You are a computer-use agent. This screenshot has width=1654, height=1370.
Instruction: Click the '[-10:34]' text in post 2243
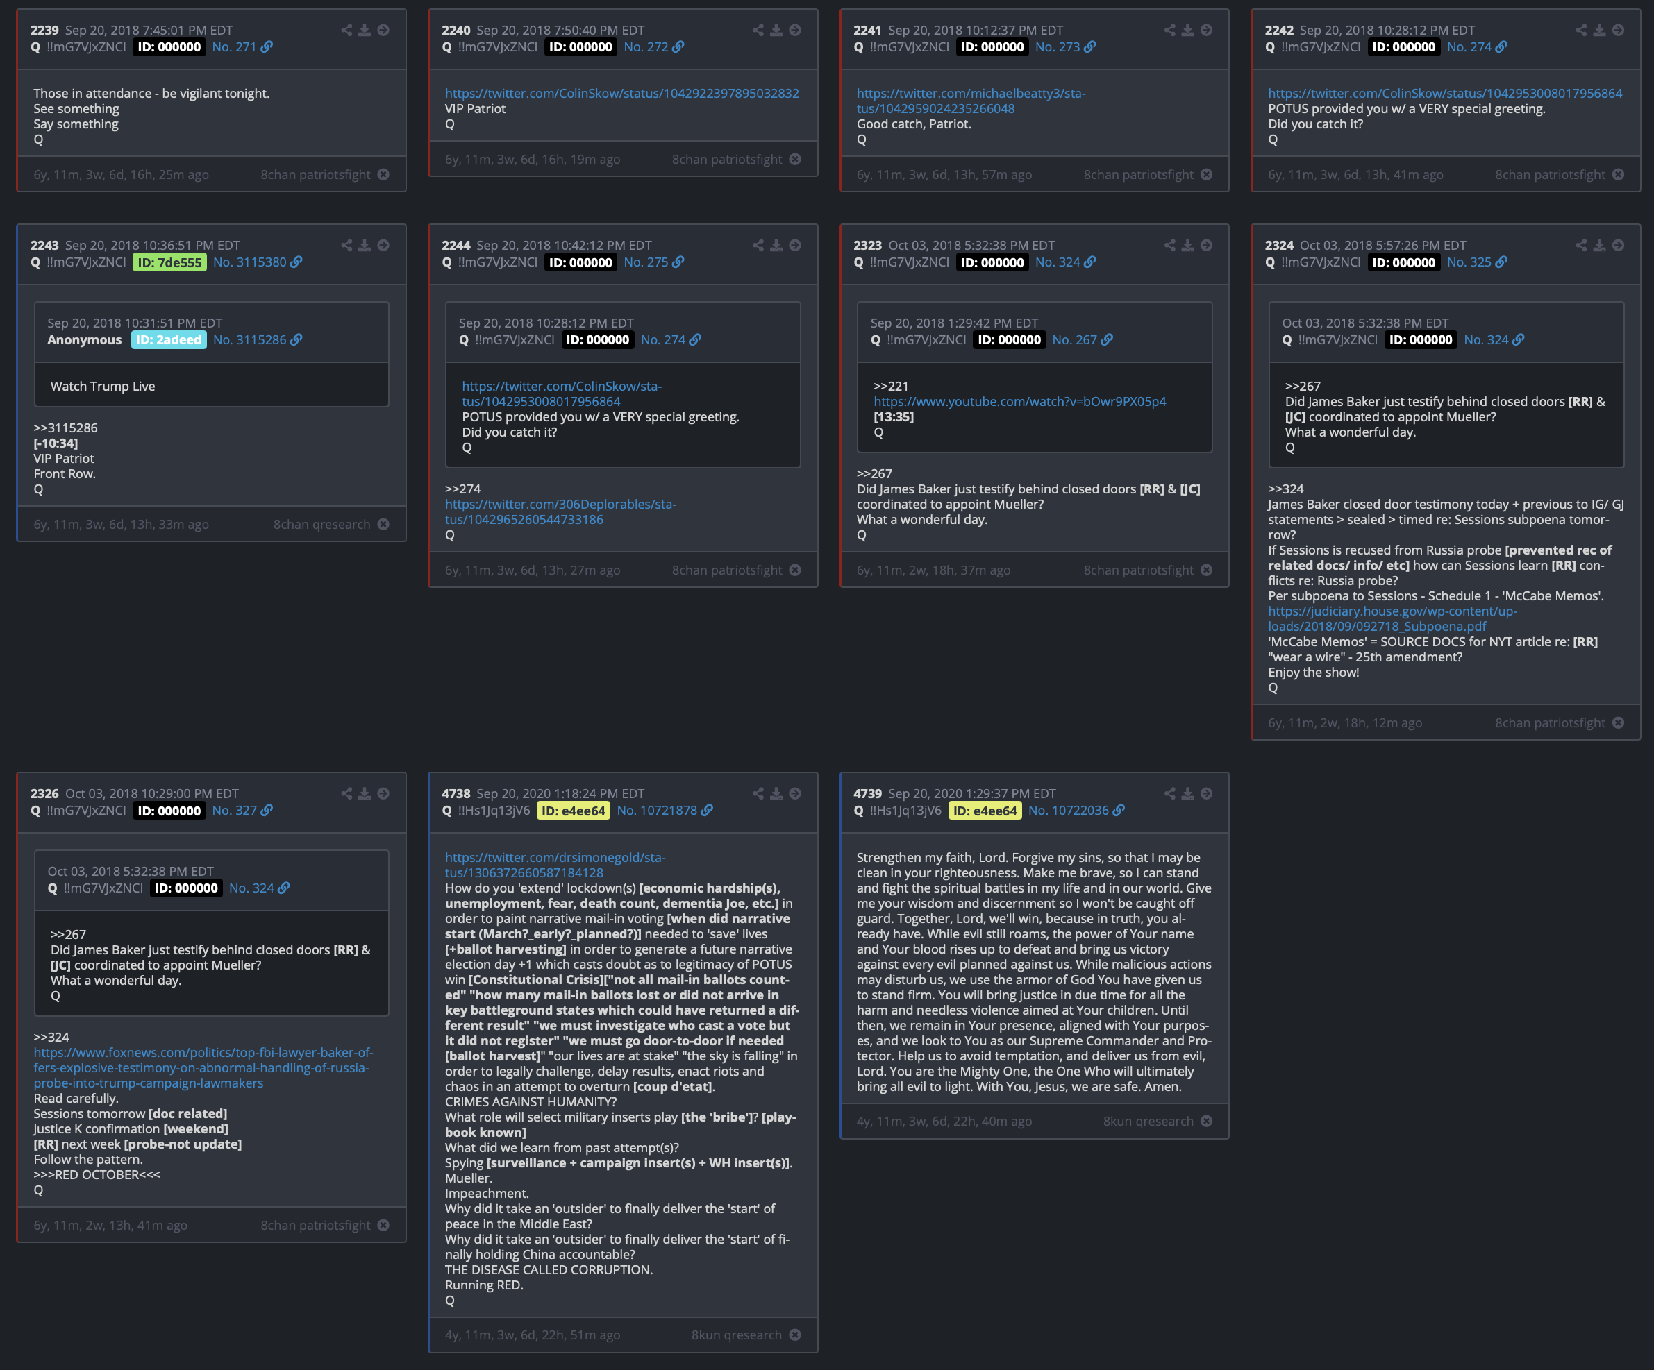56,443
